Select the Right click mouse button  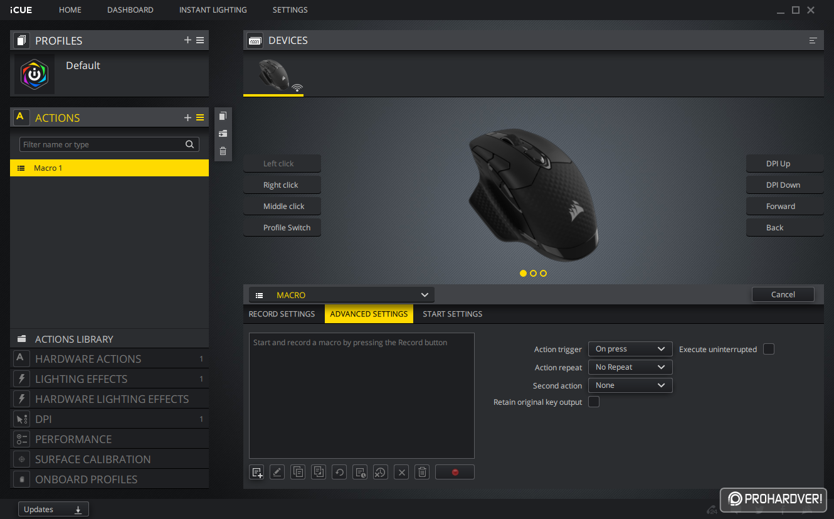click(x=282, y=185)
